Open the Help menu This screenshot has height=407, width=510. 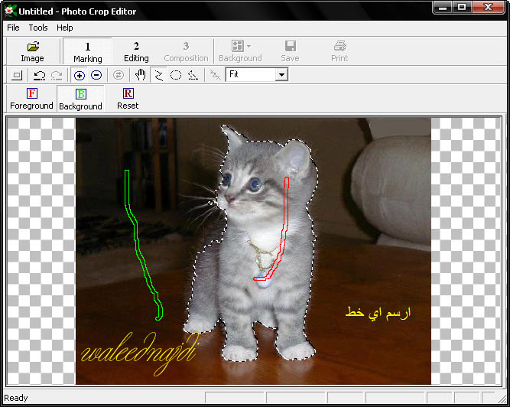(65, 28)
